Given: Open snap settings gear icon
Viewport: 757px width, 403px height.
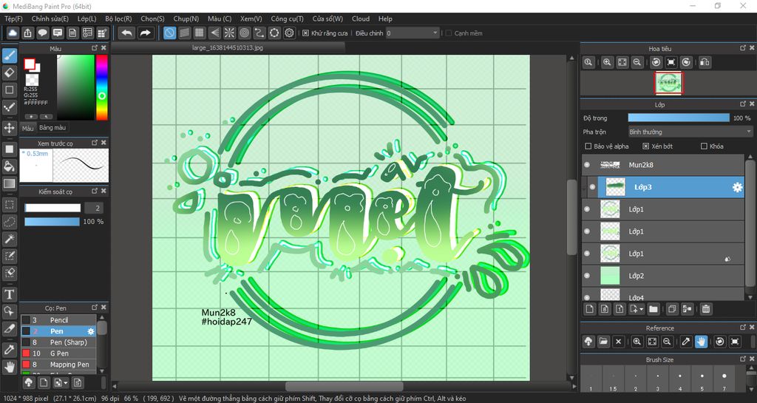Looking at the screenshot, I should (289, 33).
